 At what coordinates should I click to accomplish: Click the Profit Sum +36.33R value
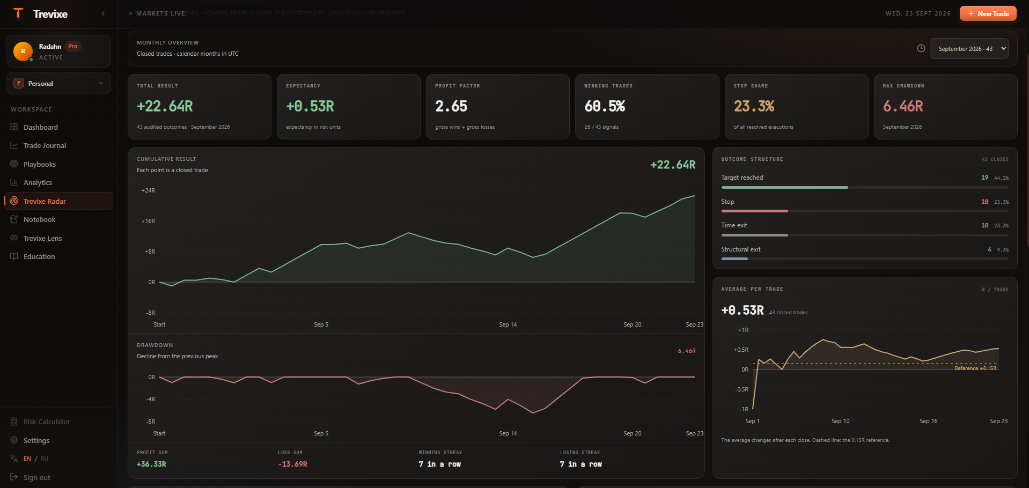[151, 464]
